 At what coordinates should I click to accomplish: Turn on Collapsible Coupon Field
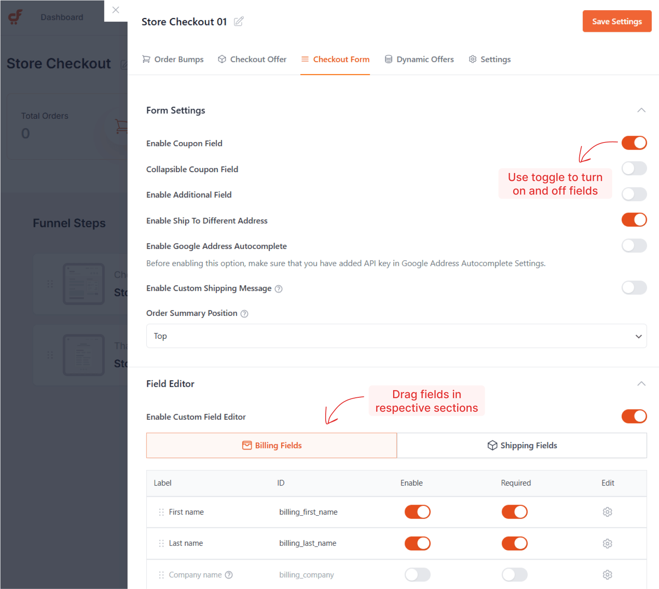point(634,168)
